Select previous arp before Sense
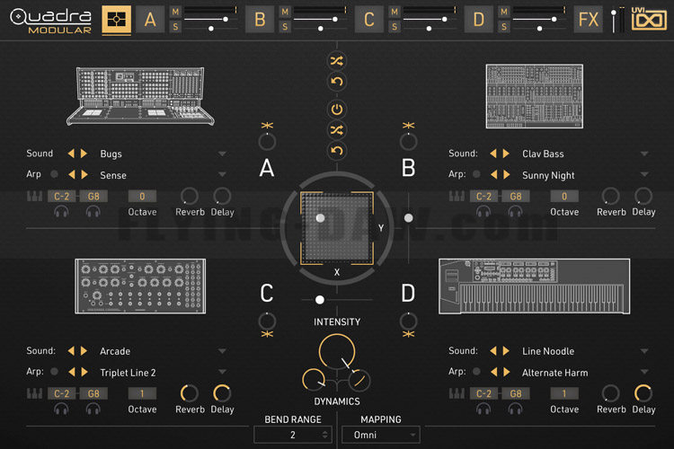The height and width of the screenshot is (449, 674). pos(71,174)
